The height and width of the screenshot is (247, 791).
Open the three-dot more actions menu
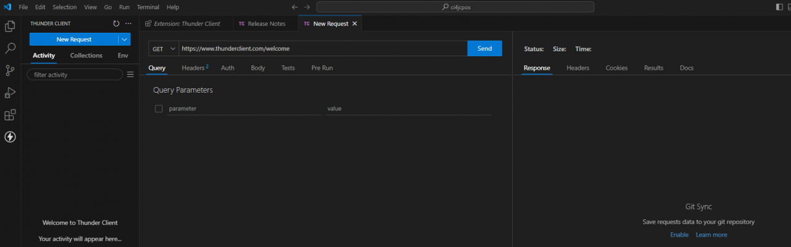tap(129, 23)
